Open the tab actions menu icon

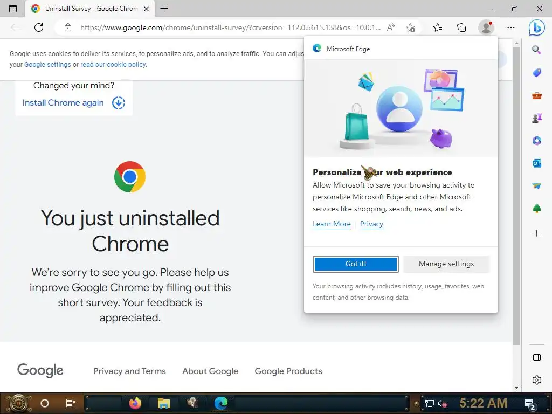[13, 9]
